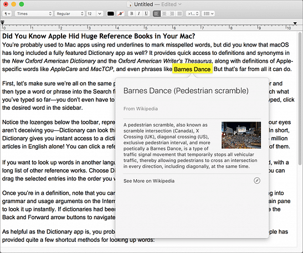This screenshot has height=253, width=303.
Task: Click the Safari compass icon in popover
Action: [257, 181]
